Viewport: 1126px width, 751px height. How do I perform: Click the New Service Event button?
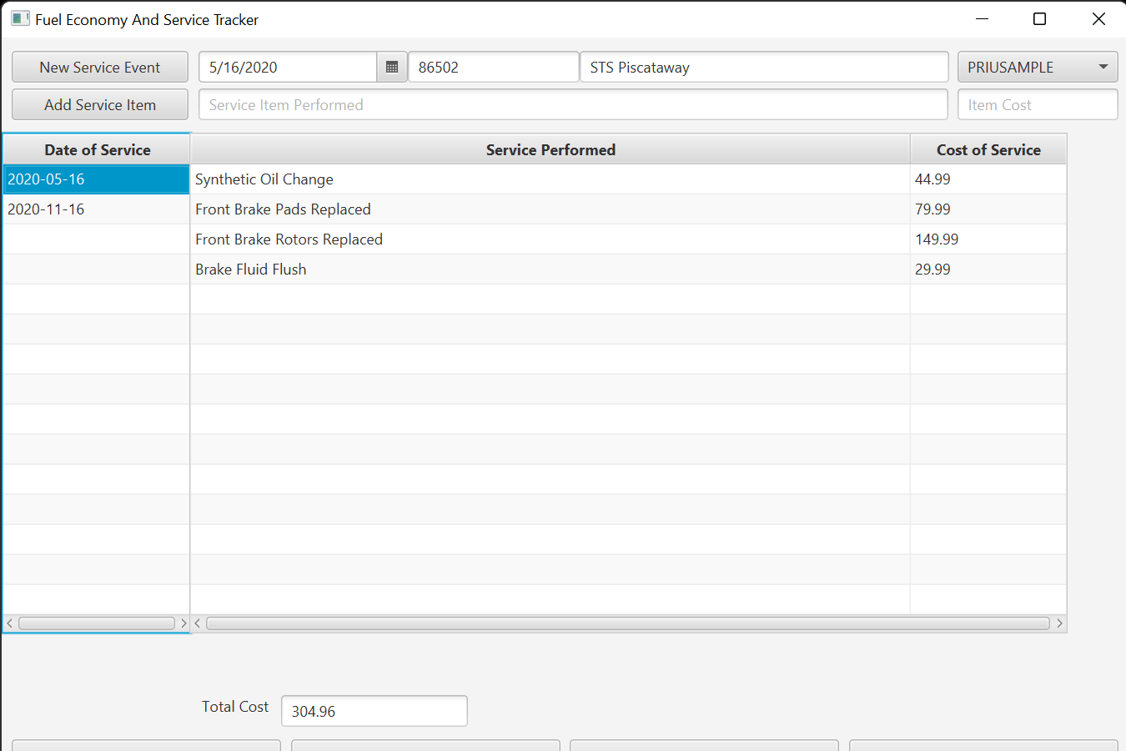pos(100,68)
